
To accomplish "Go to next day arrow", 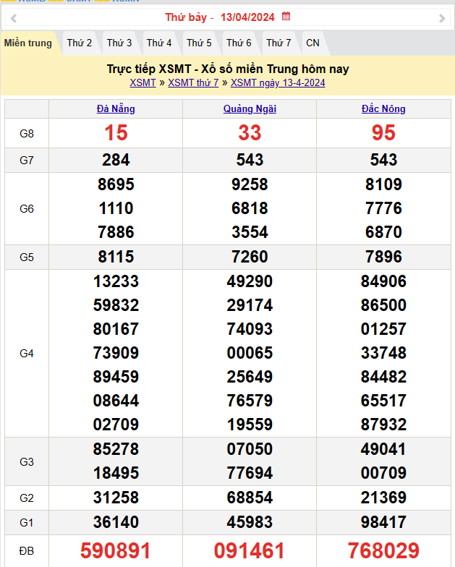I will click(x=441, y=17).
